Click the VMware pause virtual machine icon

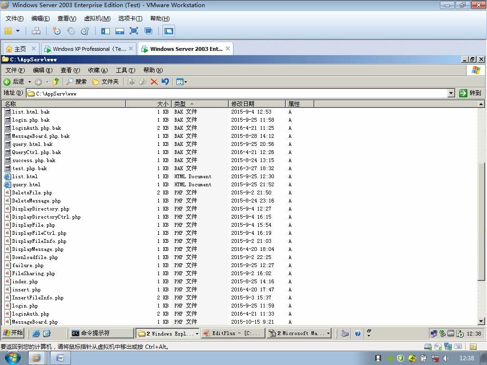tap(8, 31)
